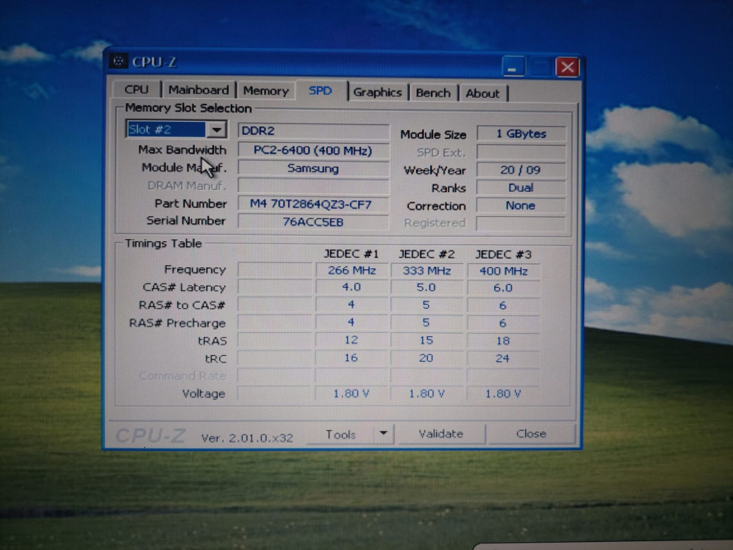This screenshot has height=550, width=733.
Task: Show the About tab
Action: 482,94
